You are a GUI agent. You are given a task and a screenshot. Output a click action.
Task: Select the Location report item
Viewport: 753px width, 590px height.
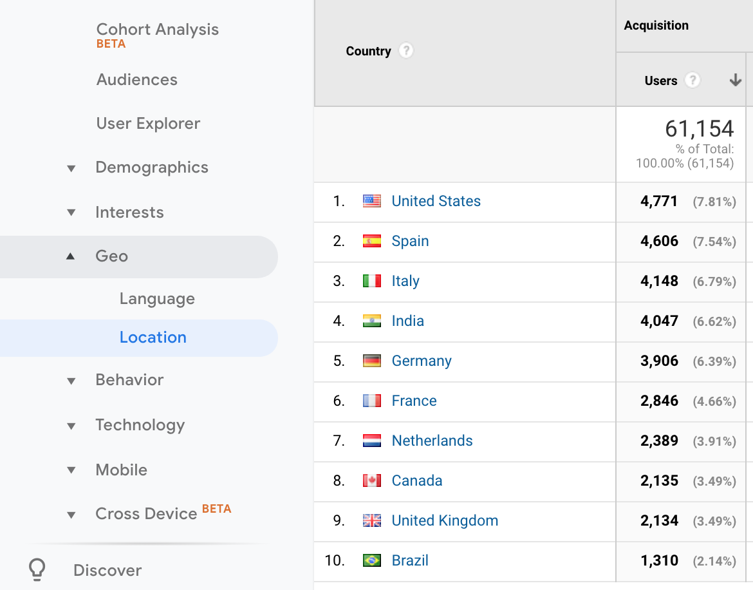[x=153, y=338]
